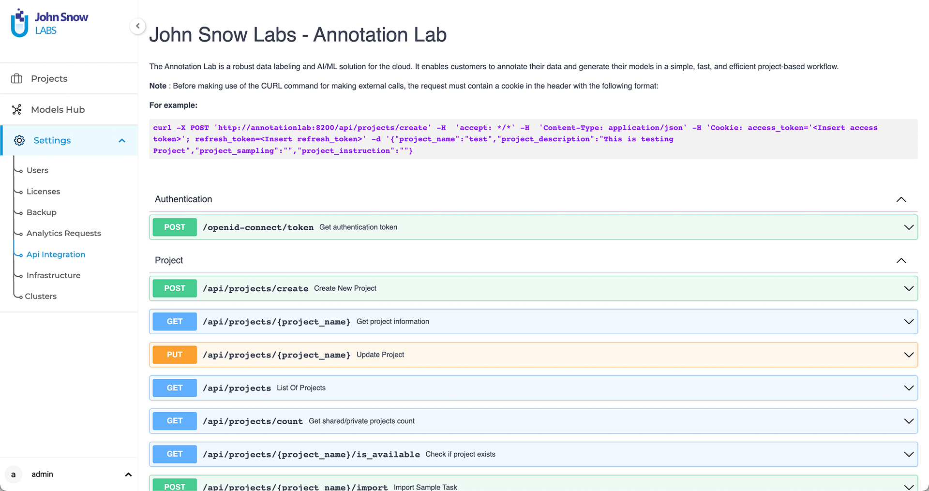Click the GET badge on /api/projects

tap(174, 387)
